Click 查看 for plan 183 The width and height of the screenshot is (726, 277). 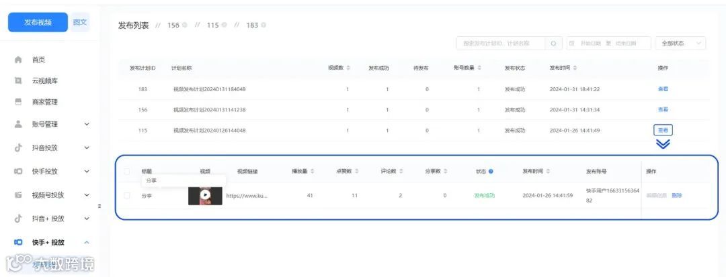point(663,89)
